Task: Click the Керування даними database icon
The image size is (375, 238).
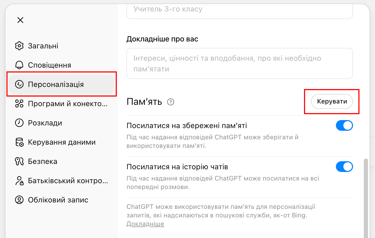Action: (x=19, y=142)
